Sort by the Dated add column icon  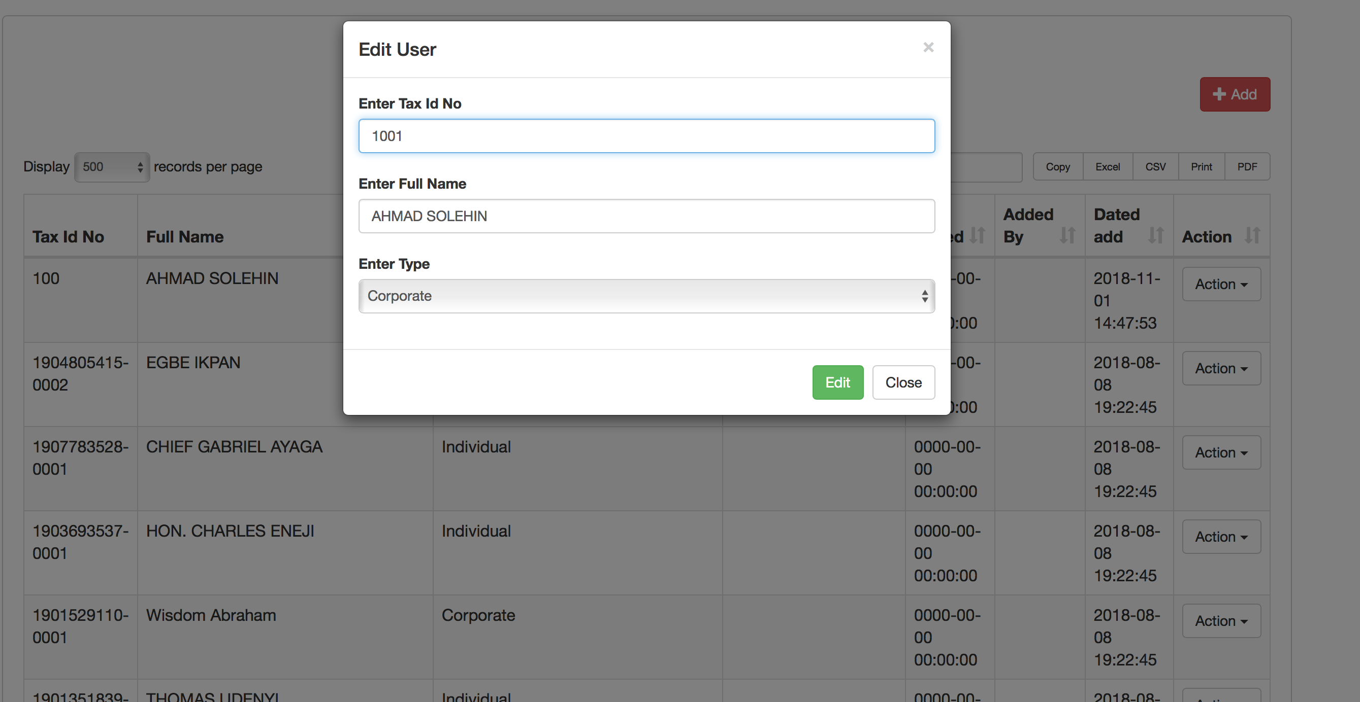(1156, 236)
